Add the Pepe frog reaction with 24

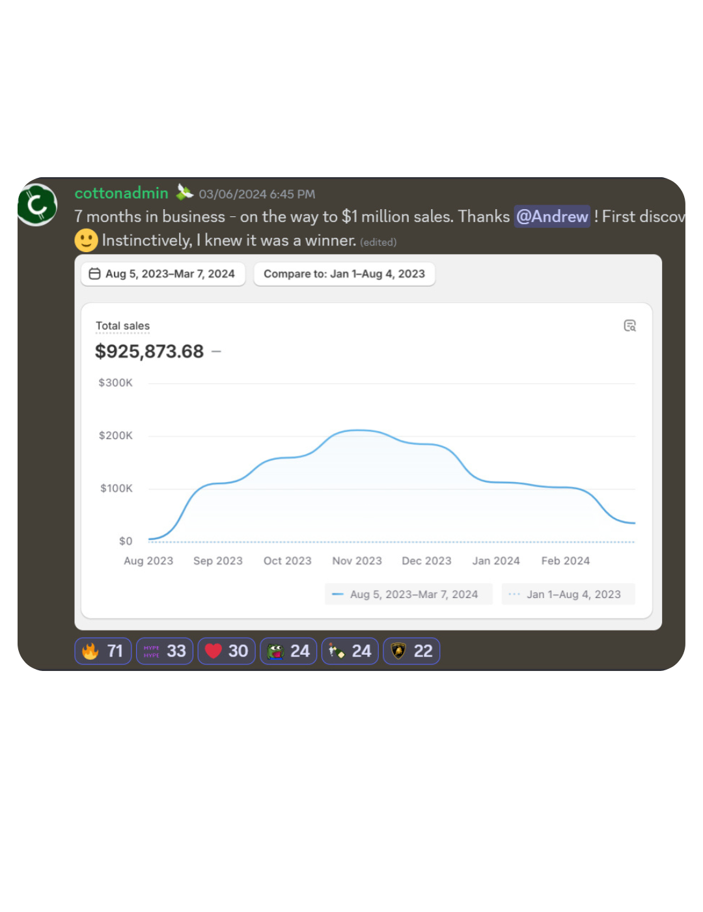point(288,651)
